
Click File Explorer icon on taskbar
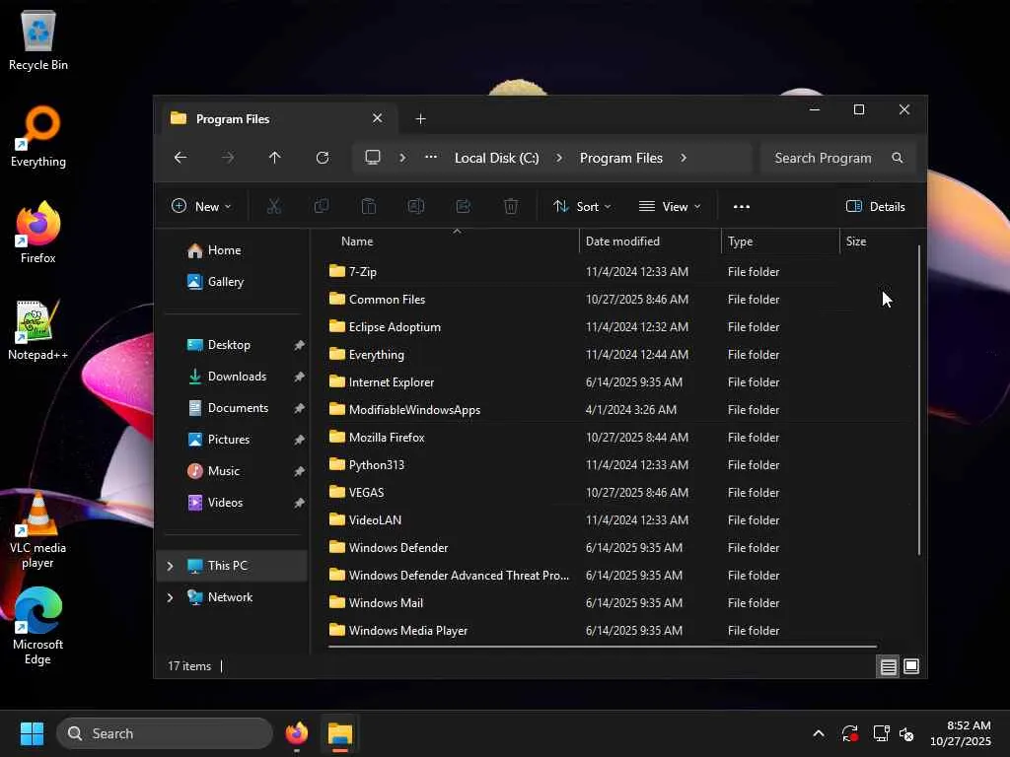click(340, 733)
